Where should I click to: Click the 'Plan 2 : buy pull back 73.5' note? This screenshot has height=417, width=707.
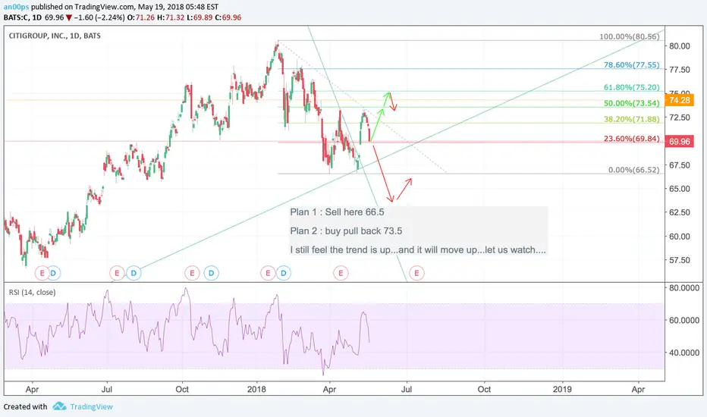point(346,230)
